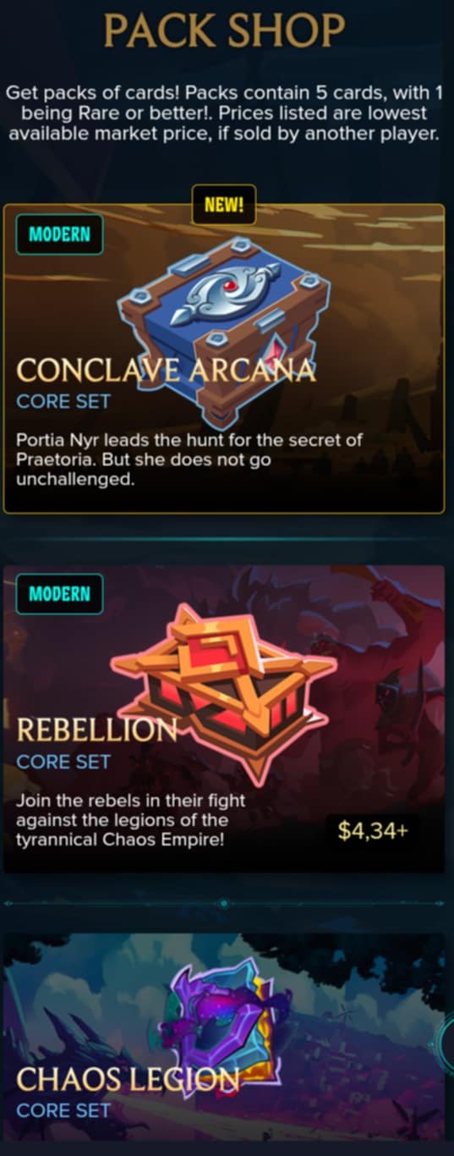Click the MODERN badge on Conclave Arcana card
This screenshot has height=1156, width=454.
point(59,234)
